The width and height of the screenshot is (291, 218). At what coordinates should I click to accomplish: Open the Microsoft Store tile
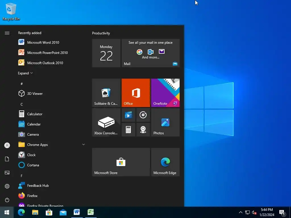coord(121,162)
